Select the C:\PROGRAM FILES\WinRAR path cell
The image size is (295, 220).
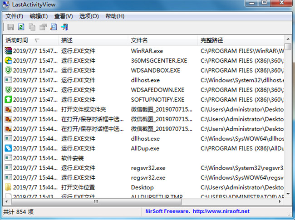coord(242,51)
